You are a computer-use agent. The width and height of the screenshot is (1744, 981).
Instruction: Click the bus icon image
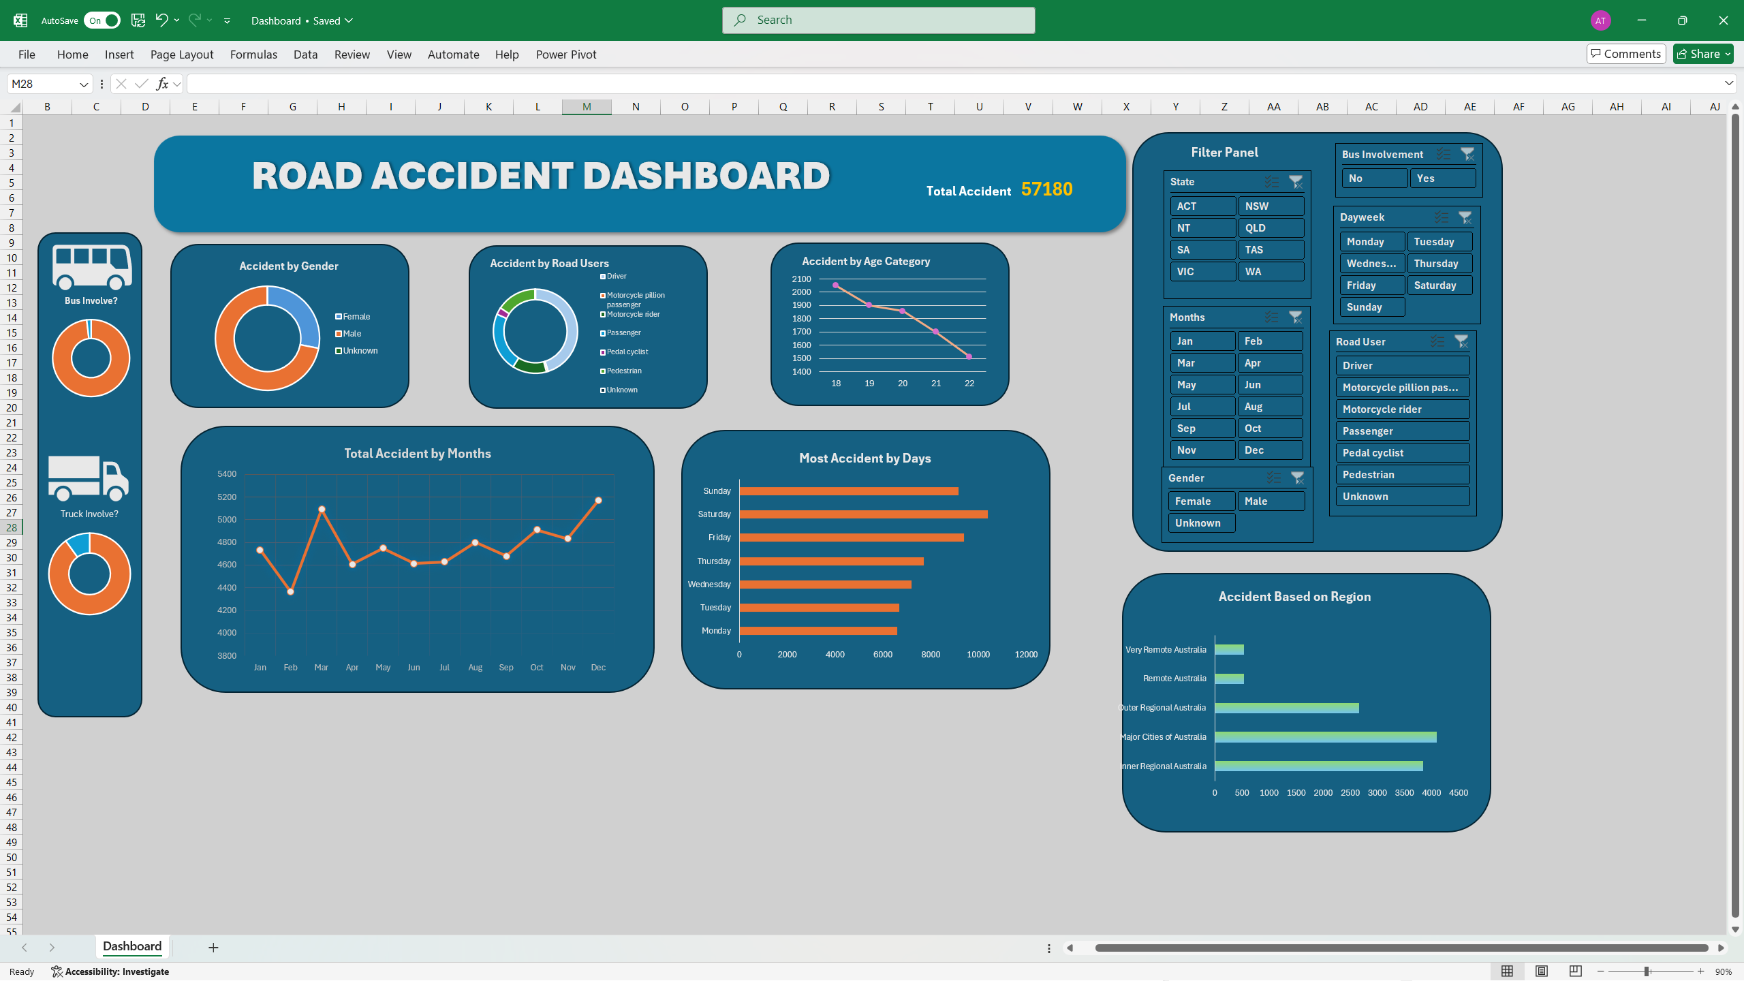coord(92,267)
